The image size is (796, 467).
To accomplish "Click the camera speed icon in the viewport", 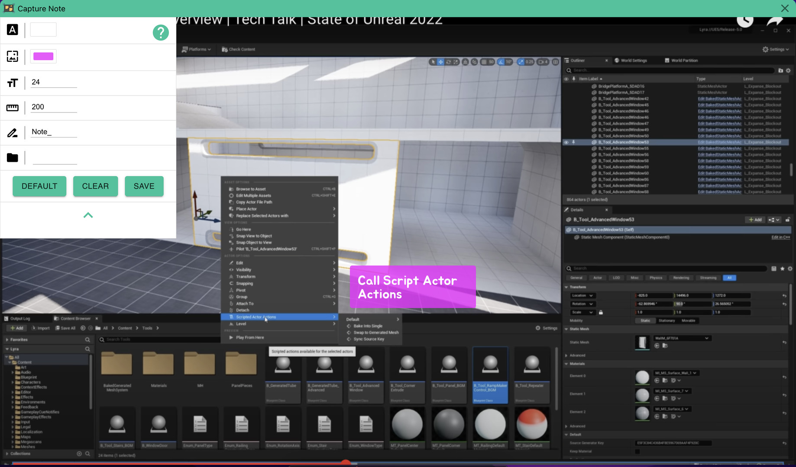I will pos(541,62).
